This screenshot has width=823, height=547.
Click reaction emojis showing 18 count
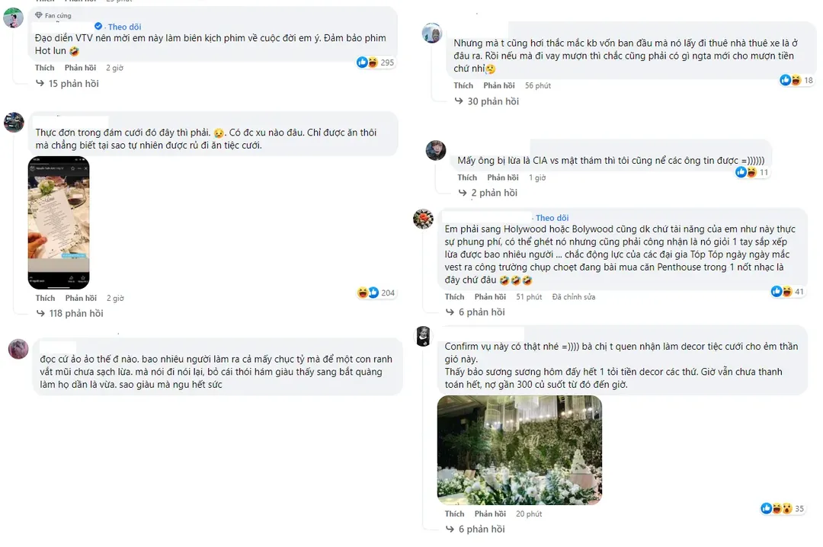790,80
